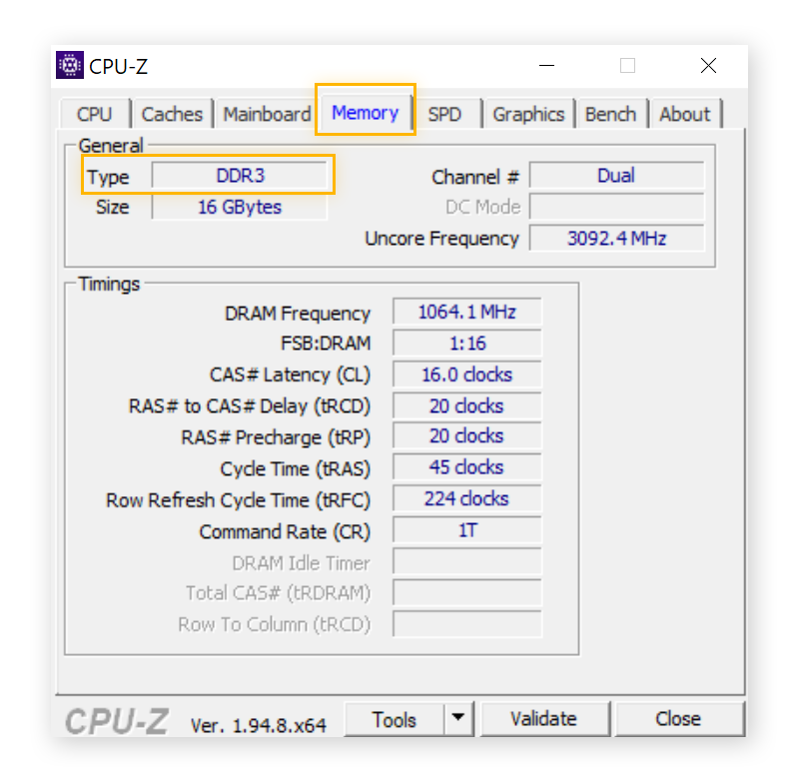
Task: Switch to the Caches tab
Action: [x=172, y=114]
